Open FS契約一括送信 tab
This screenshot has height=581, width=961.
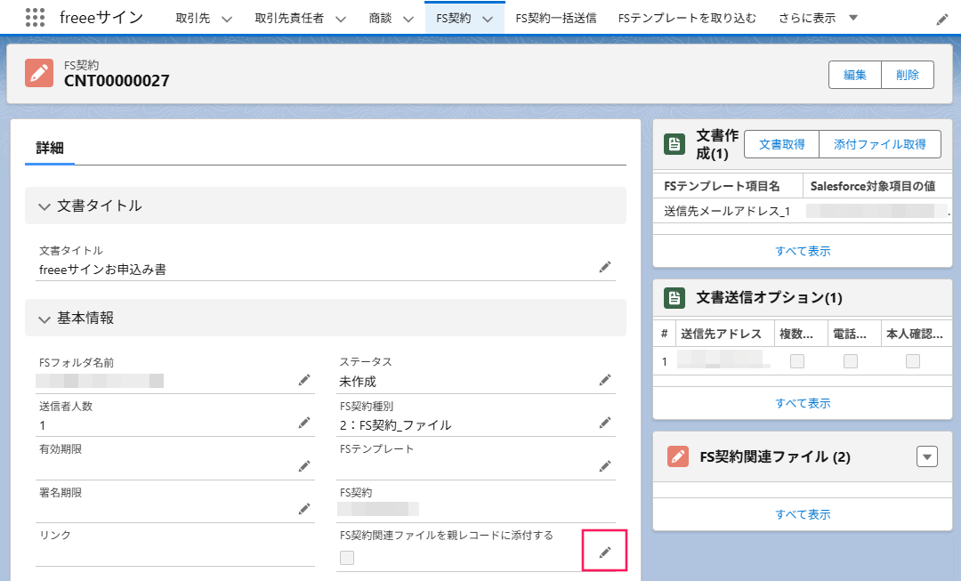click(x=556, y=19)
